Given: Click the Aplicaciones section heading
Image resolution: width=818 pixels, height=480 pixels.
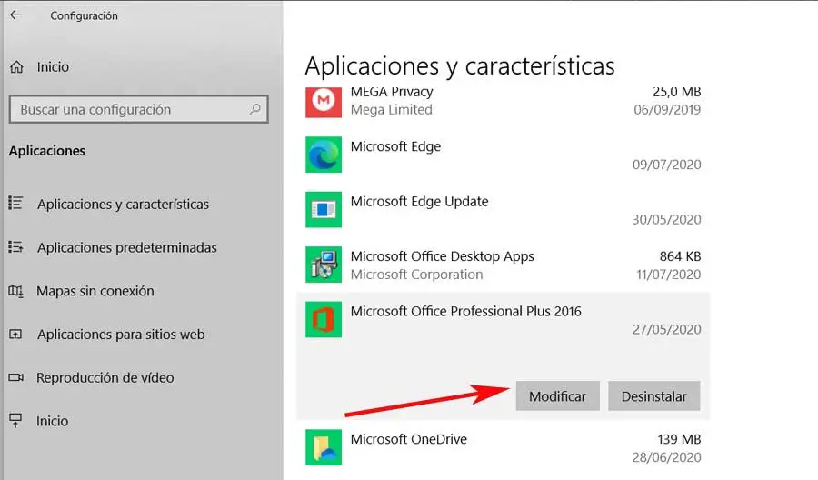Looking at the screenshot, I should (47, 151).
